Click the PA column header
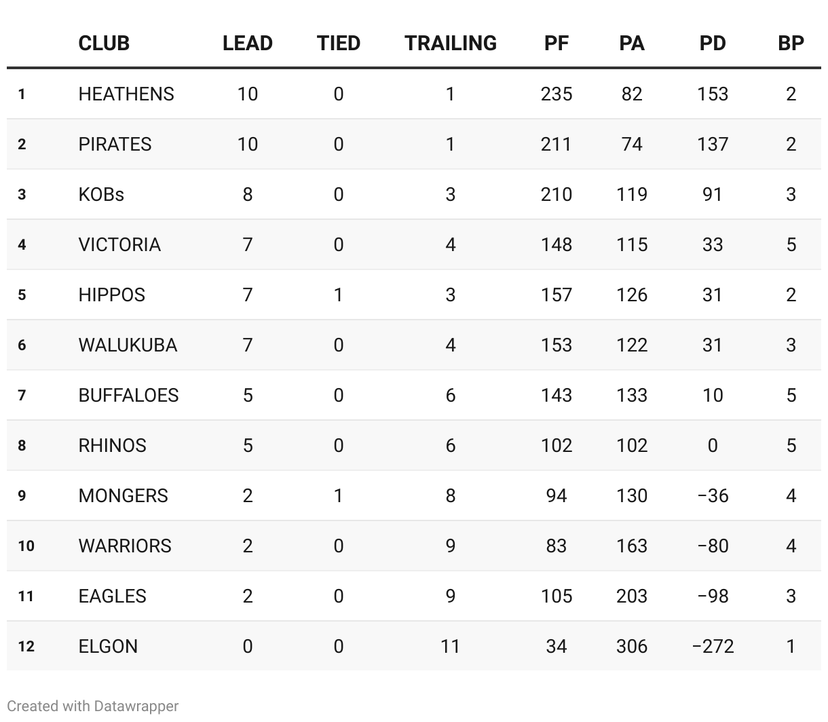 [x=632, y=43]
